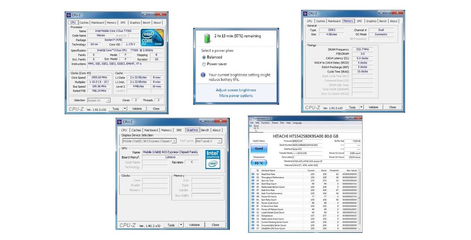Click Close in the Memory window
The height and width of the screenshot is (240, 471).
[393, 107]
